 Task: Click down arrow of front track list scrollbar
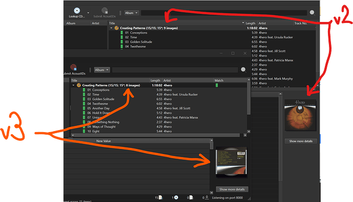(x=249, y=132)
